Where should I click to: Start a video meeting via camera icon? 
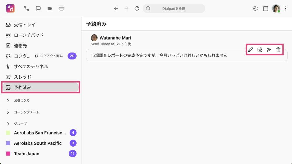(50, 8)
